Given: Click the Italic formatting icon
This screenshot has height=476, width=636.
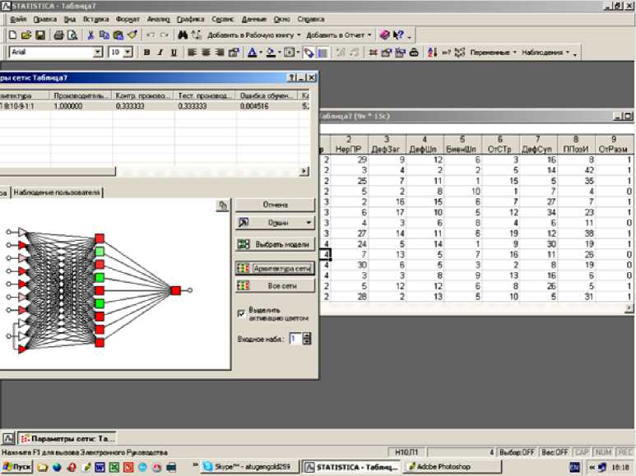Looking at the screenshot, I should point(160,52).
